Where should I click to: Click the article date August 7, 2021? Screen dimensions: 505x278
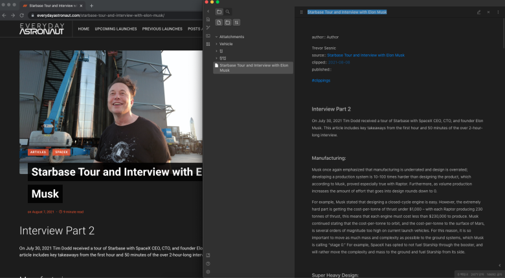click(x=41, y=211)
